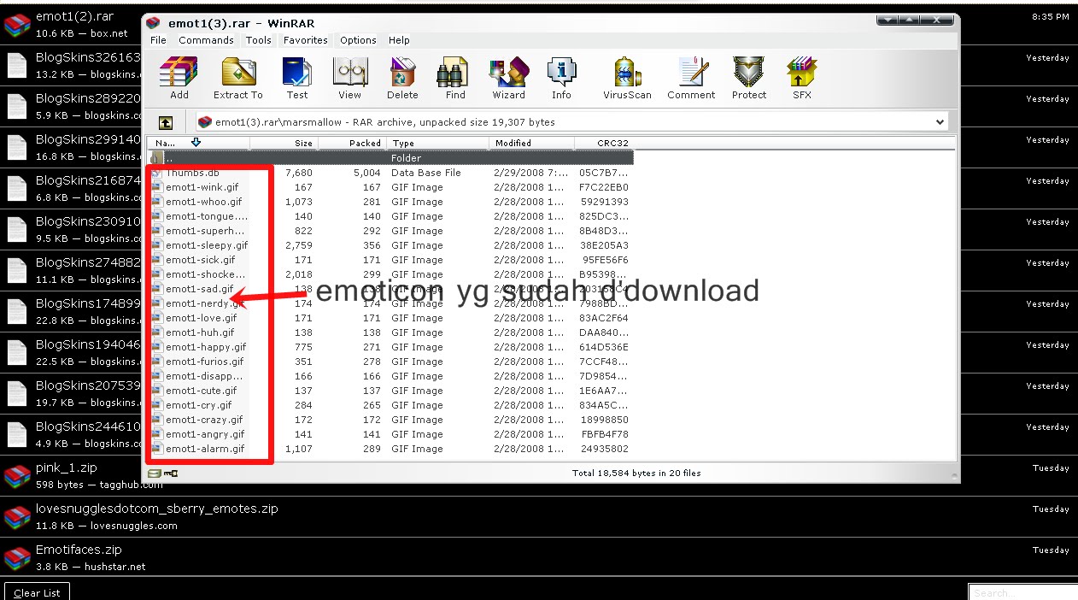Click the Add toolbar icon in WinRAR

(x=179, y=79)
